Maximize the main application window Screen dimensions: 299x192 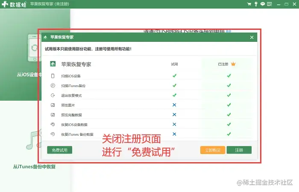point(286,4)
